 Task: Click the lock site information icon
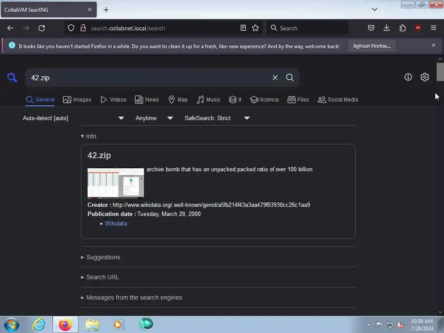(x=83, y=28)
